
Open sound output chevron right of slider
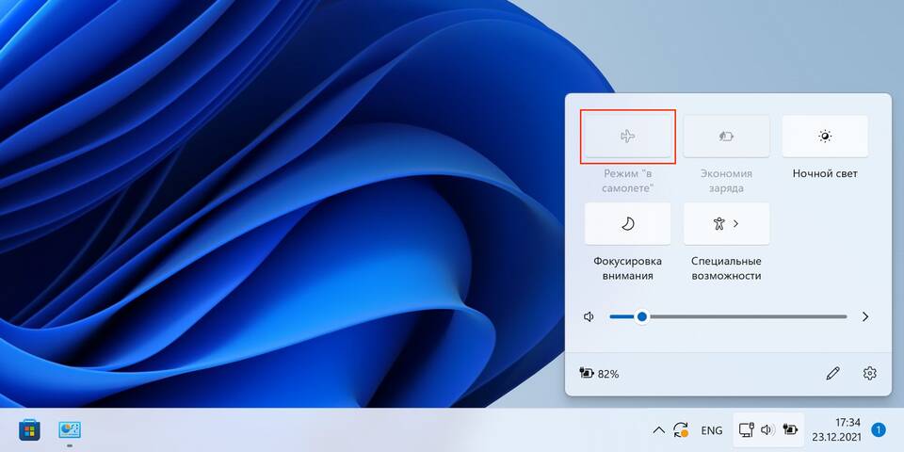[x=864, y=316]
